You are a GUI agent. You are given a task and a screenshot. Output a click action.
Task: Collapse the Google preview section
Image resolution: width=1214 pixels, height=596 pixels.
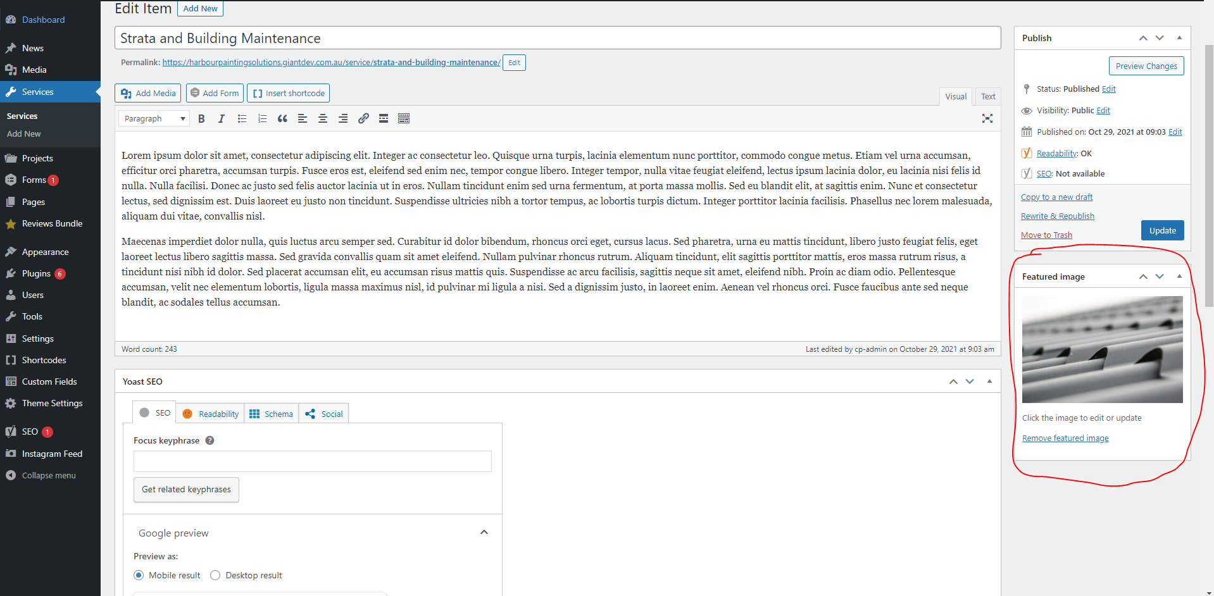[484, 533]
